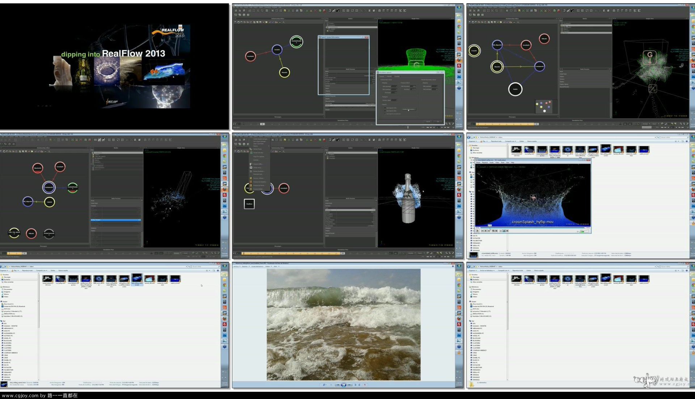Select Container01 node in top-right RealFlow
This screenshot has height=399, width=695.
[x=539, y=66]
